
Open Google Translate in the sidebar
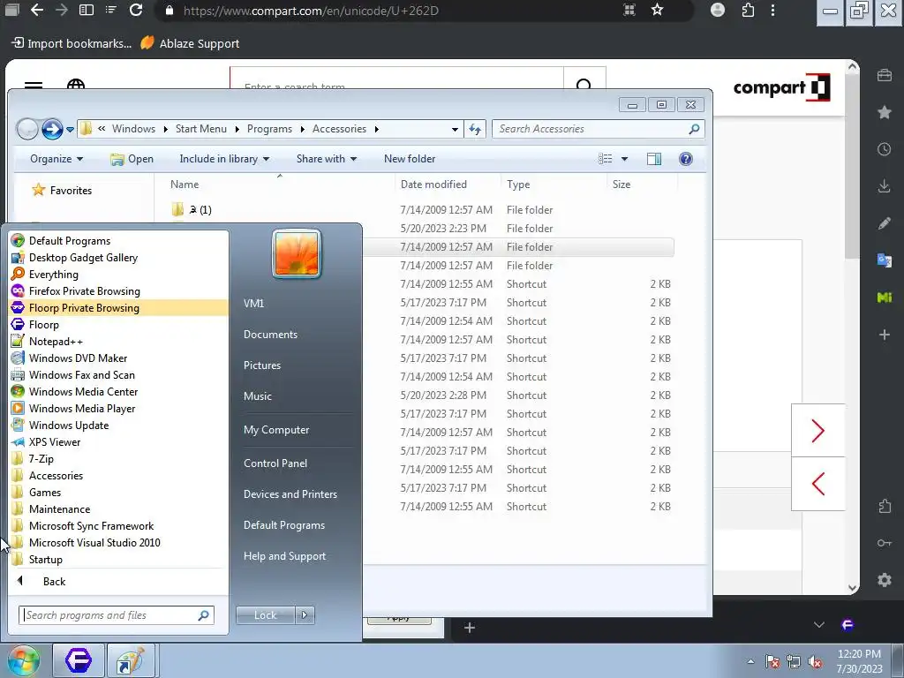tap(885, 260)
